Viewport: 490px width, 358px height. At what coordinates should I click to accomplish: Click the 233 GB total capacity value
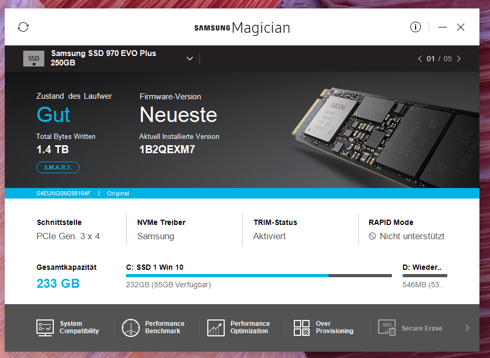(x=58, y=284)
